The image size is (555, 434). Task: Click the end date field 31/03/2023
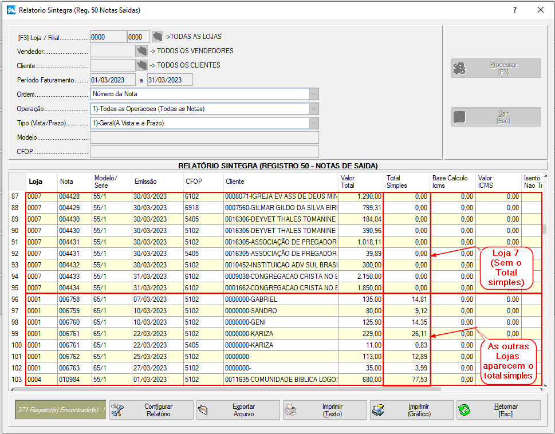click(x=170, y=80)
